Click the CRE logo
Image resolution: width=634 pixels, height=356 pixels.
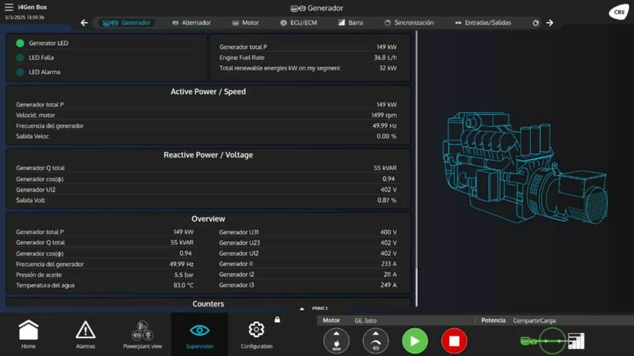click(618, 12)
